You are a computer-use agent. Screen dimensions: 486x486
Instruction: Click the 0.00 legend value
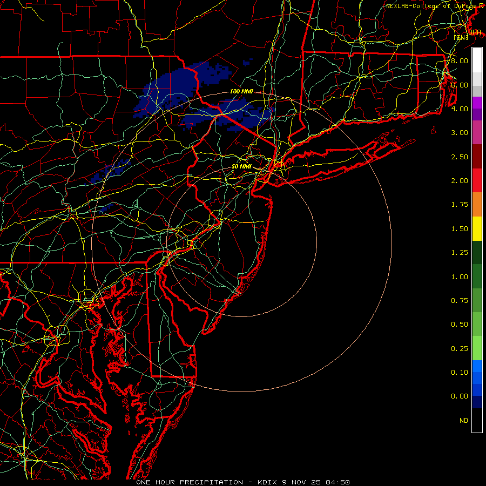pos(460,396)
